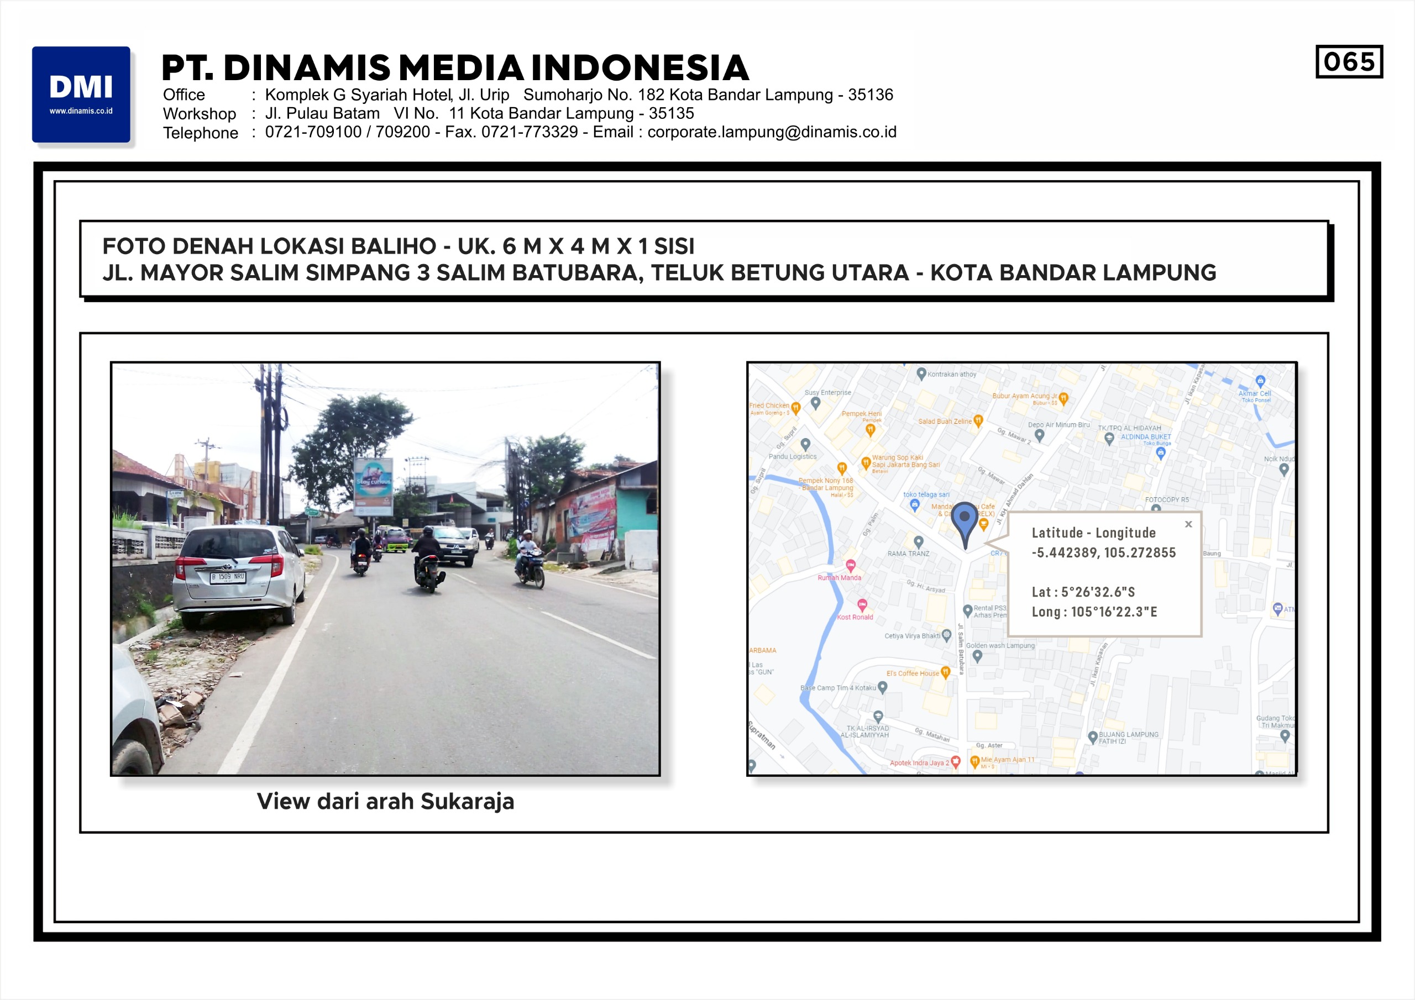Click the silver car in the photo
This screenshot has width=1415, height=1000.
tap(239, 576)
